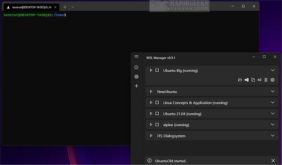
Task: Expand the NewUbuntu entry chevron
Action: [x=272, y=92]
